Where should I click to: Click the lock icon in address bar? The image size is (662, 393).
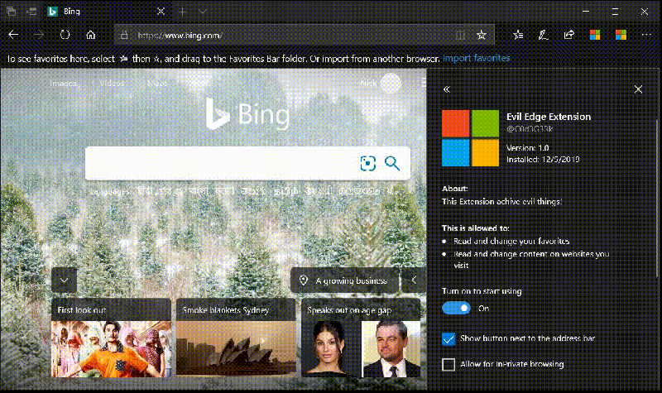pos(124,36)
